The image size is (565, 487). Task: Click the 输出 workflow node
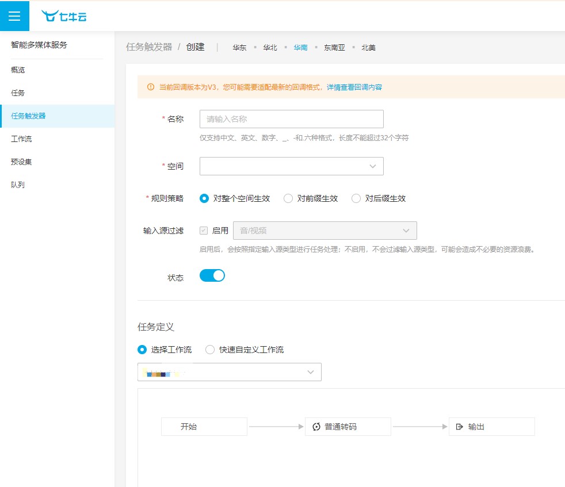pos(492,427)
